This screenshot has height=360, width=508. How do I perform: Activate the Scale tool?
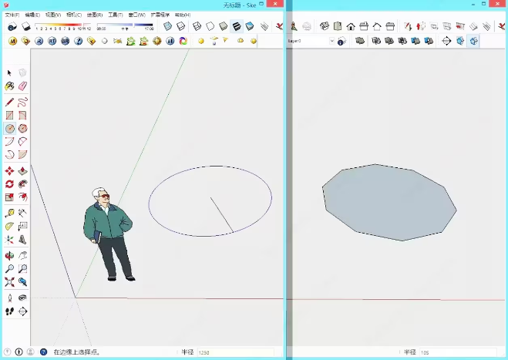point(9,197)
